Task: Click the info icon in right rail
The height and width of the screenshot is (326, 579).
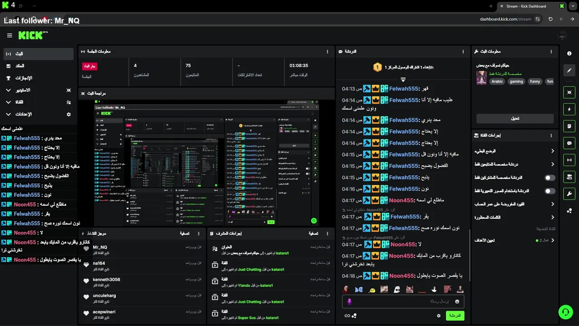Action: [569, 53]
